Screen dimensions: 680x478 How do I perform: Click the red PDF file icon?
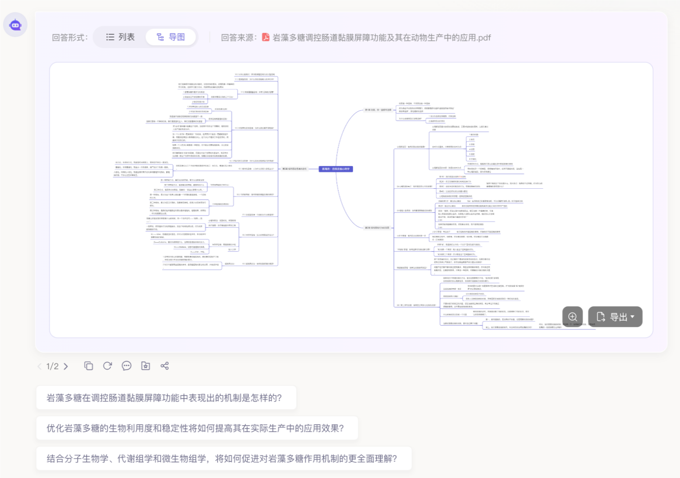pos(266,37)
